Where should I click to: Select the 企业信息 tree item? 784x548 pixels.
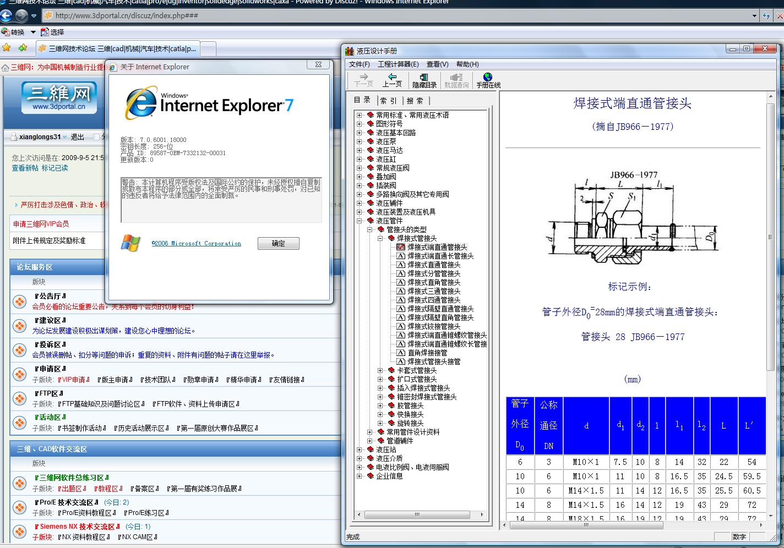pos(389,476)
